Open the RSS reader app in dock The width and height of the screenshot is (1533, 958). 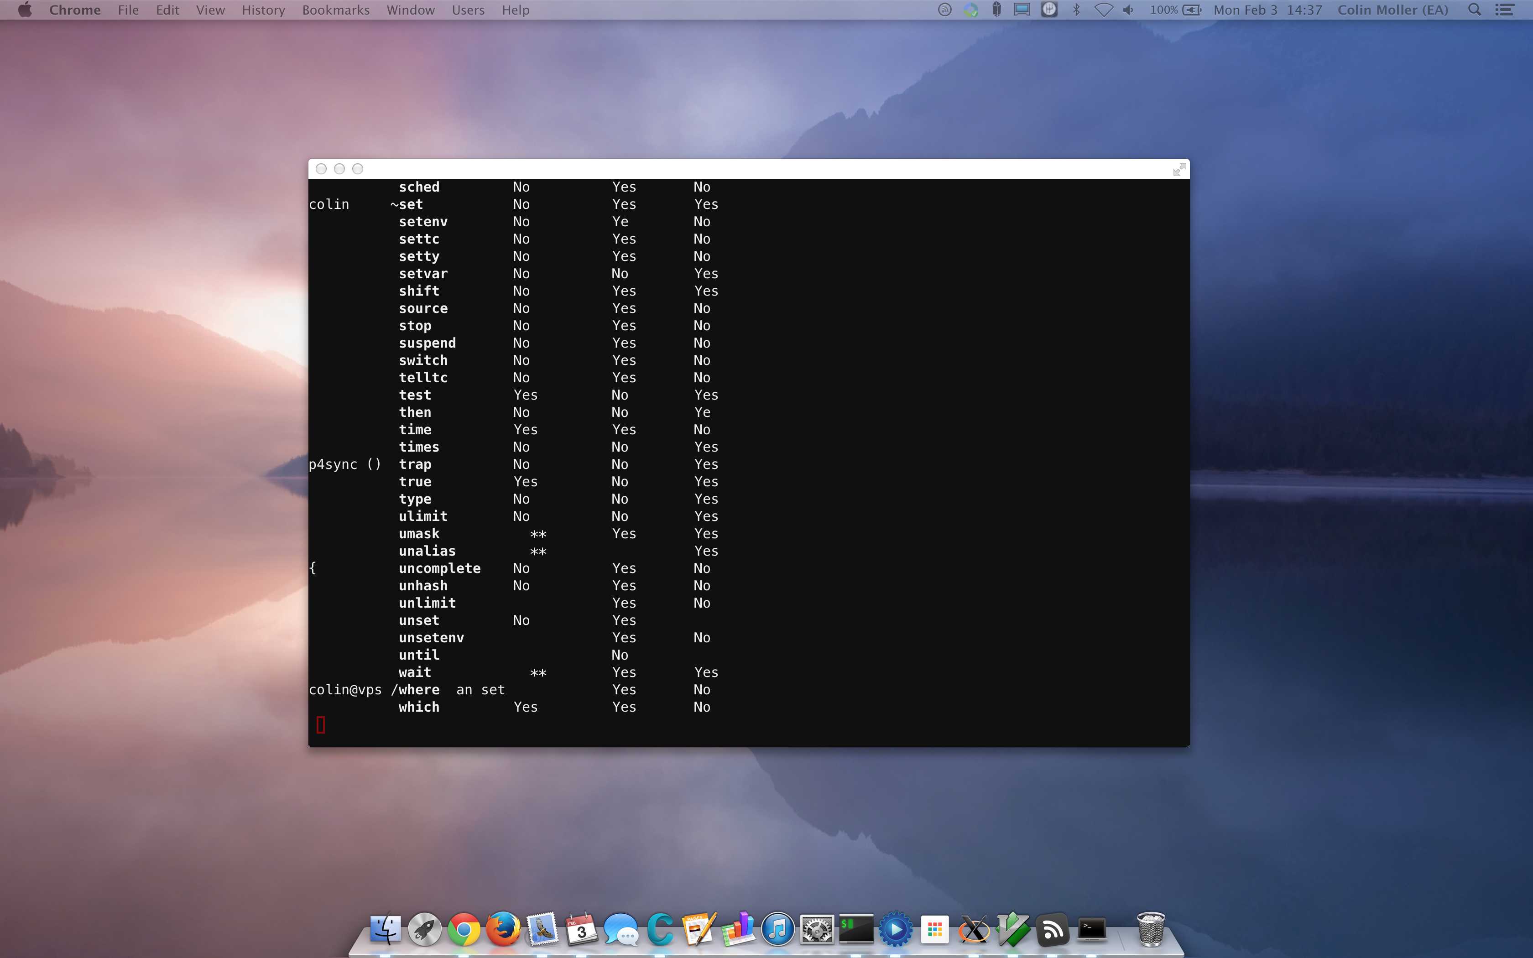[1053, 930]
